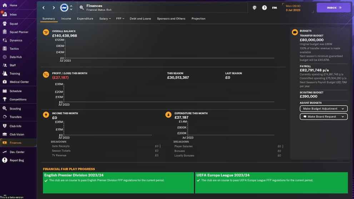354x199 pixels.
Task: Switch to Debt and Loans tab
Action: (140, 19)
